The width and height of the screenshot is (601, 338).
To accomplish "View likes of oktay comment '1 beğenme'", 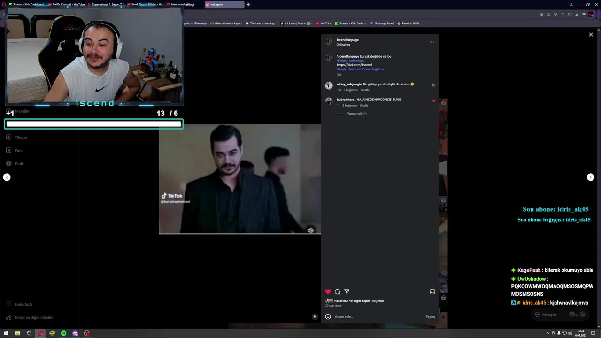I will click(351, 90).
